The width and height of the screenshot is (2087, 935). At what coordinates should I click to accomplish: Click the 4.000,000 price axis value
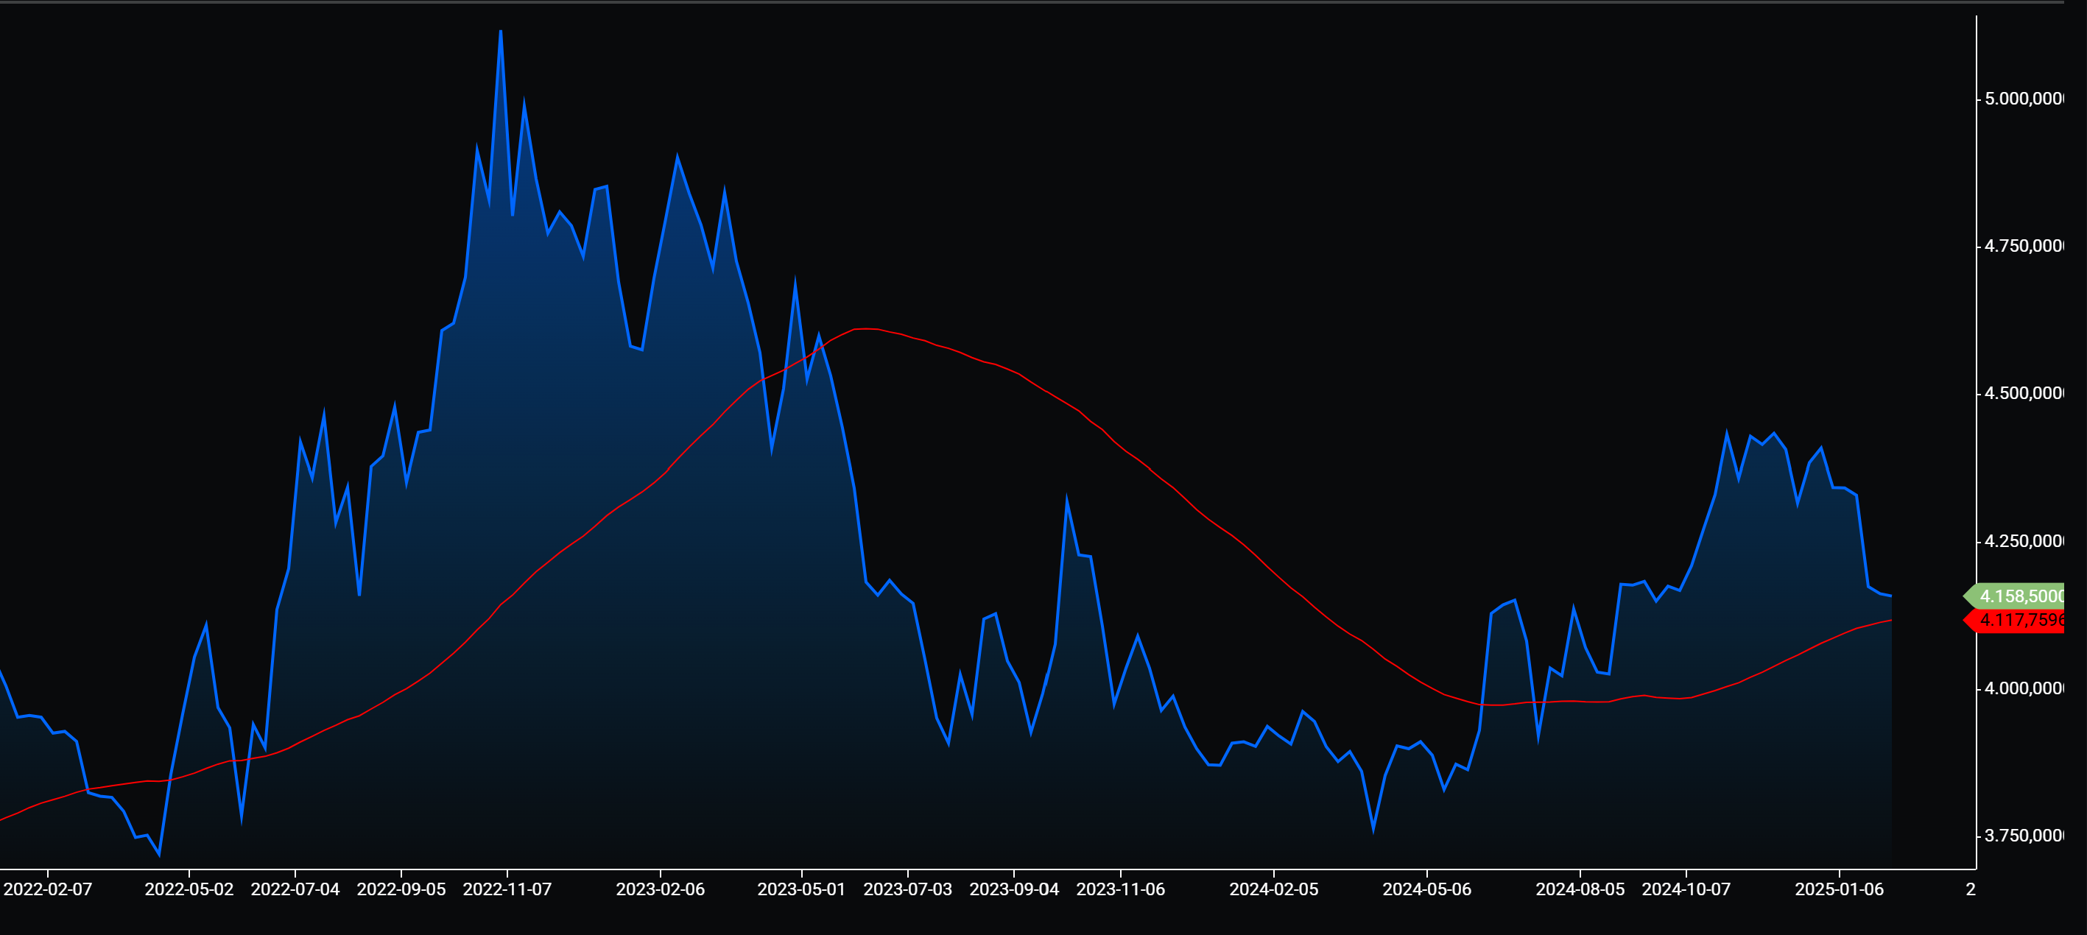[2024, 688]
